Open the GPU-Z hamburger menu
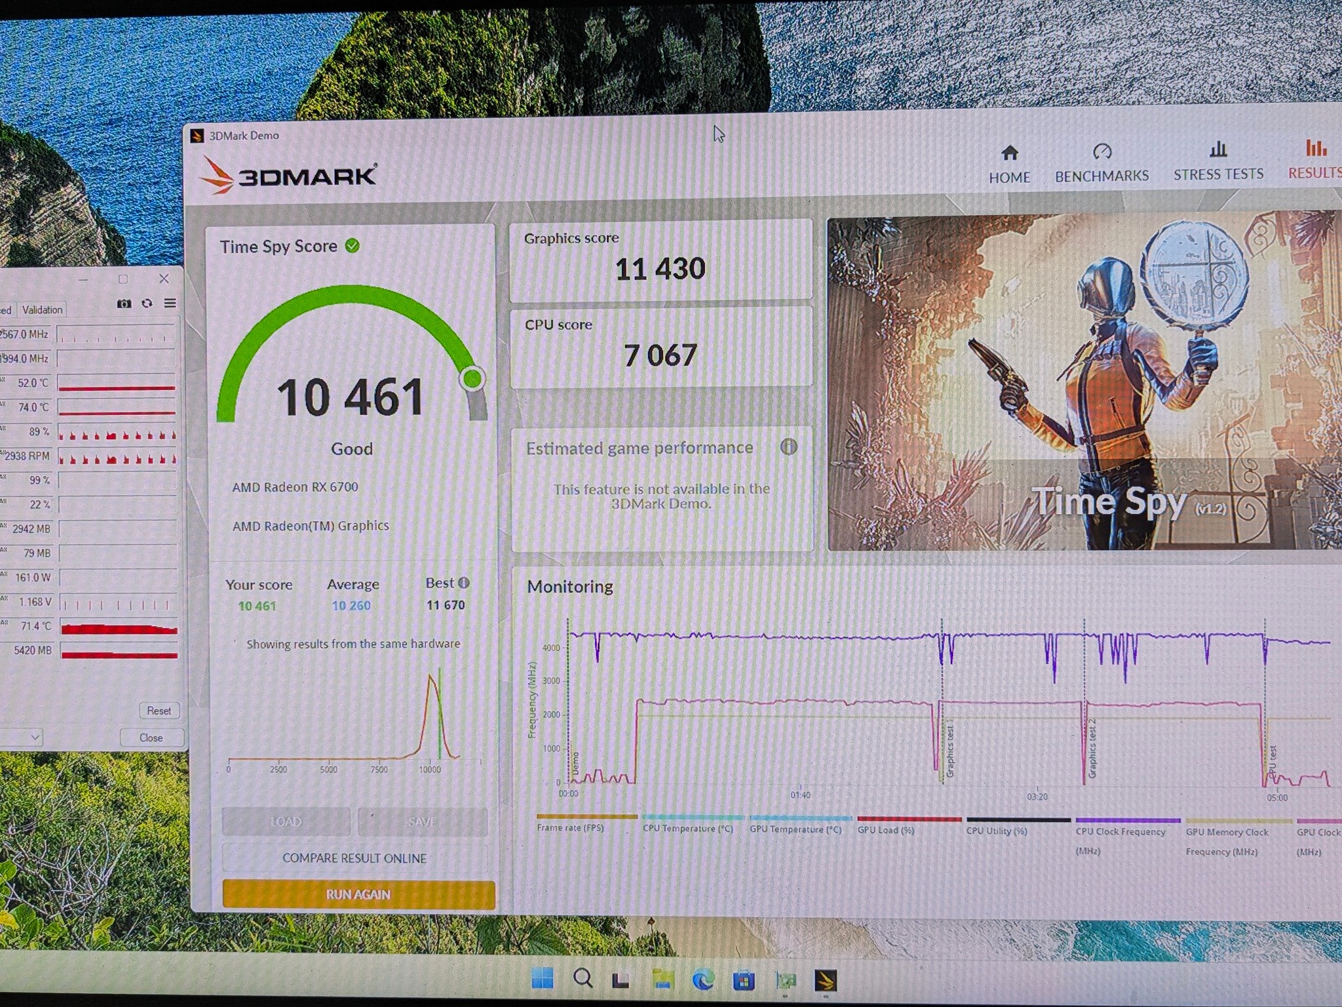 point(170,303)
